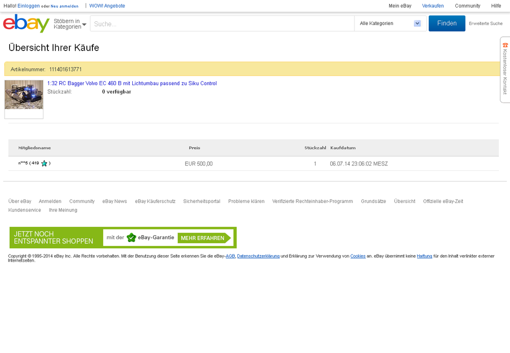510x353 pixels.
Task: Click the Einloggen link
Action: (29, 6)
